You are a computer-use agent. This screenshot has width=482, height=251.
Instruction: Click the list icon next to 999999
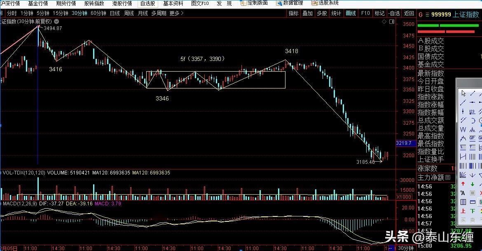(427, 14)
